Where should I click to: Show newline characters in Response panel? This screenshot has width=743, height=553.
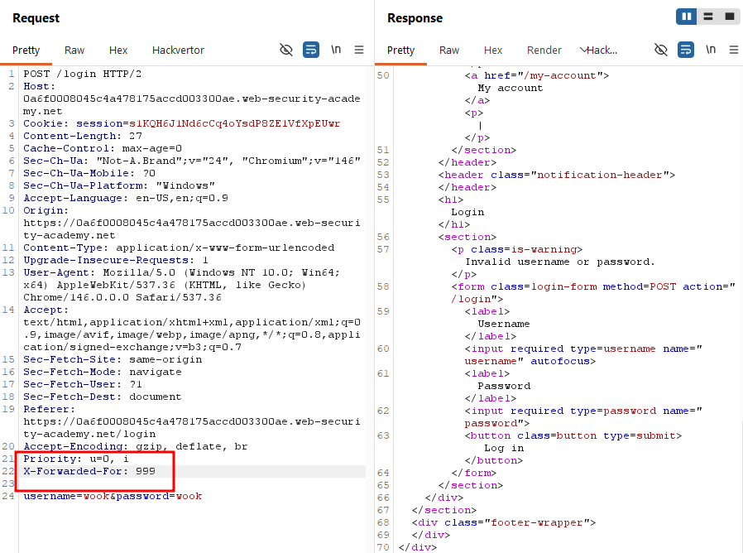(711, 50)
